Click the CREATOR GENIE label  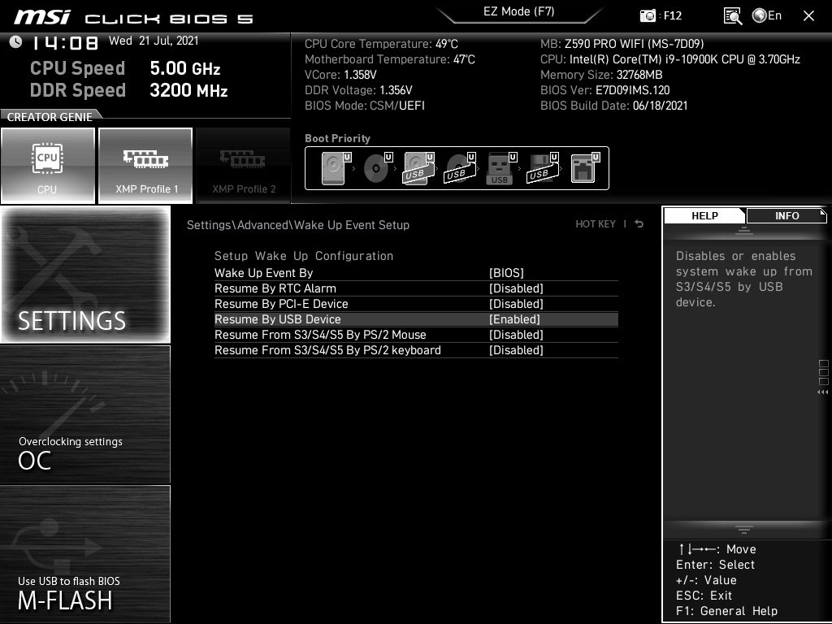coord(50,117)
